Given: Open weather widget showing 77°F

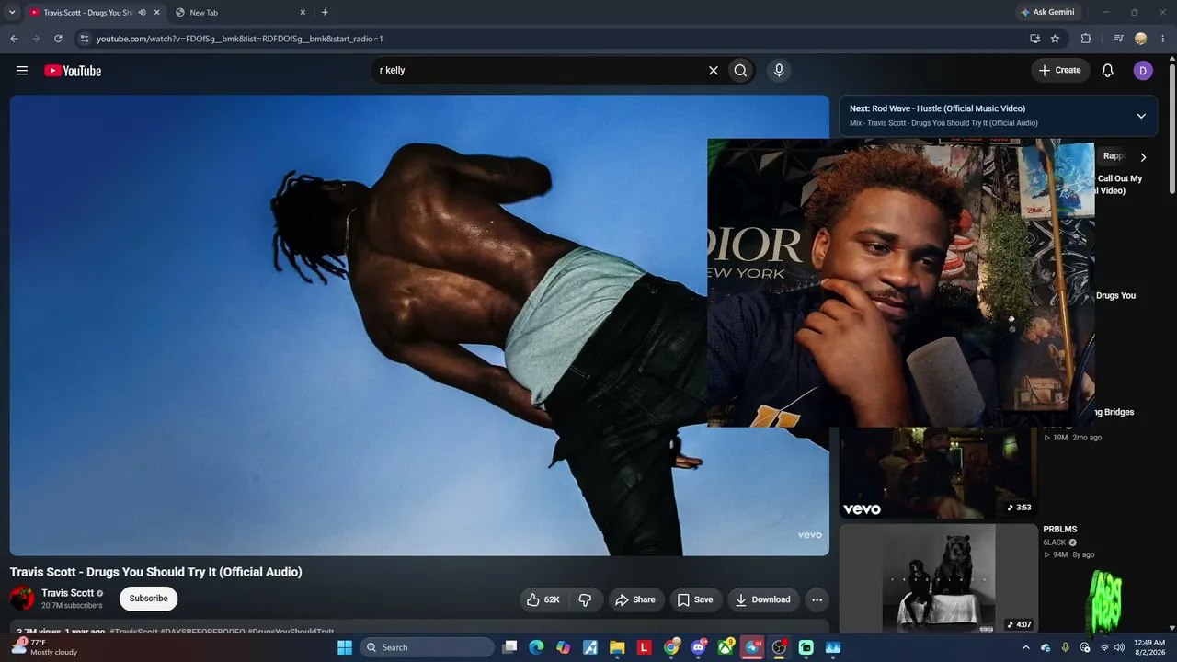Looking at the screenshot, I should click(44, 647).
